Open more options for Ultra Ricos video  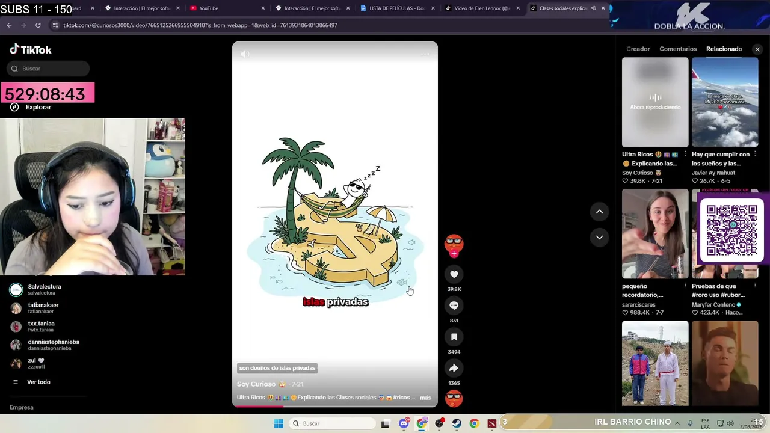pyautogui.click(x=685, y=155)
